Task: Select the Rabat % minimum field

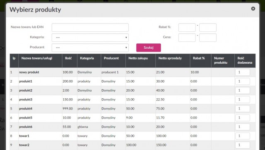Action: click(x=187, y=27)
